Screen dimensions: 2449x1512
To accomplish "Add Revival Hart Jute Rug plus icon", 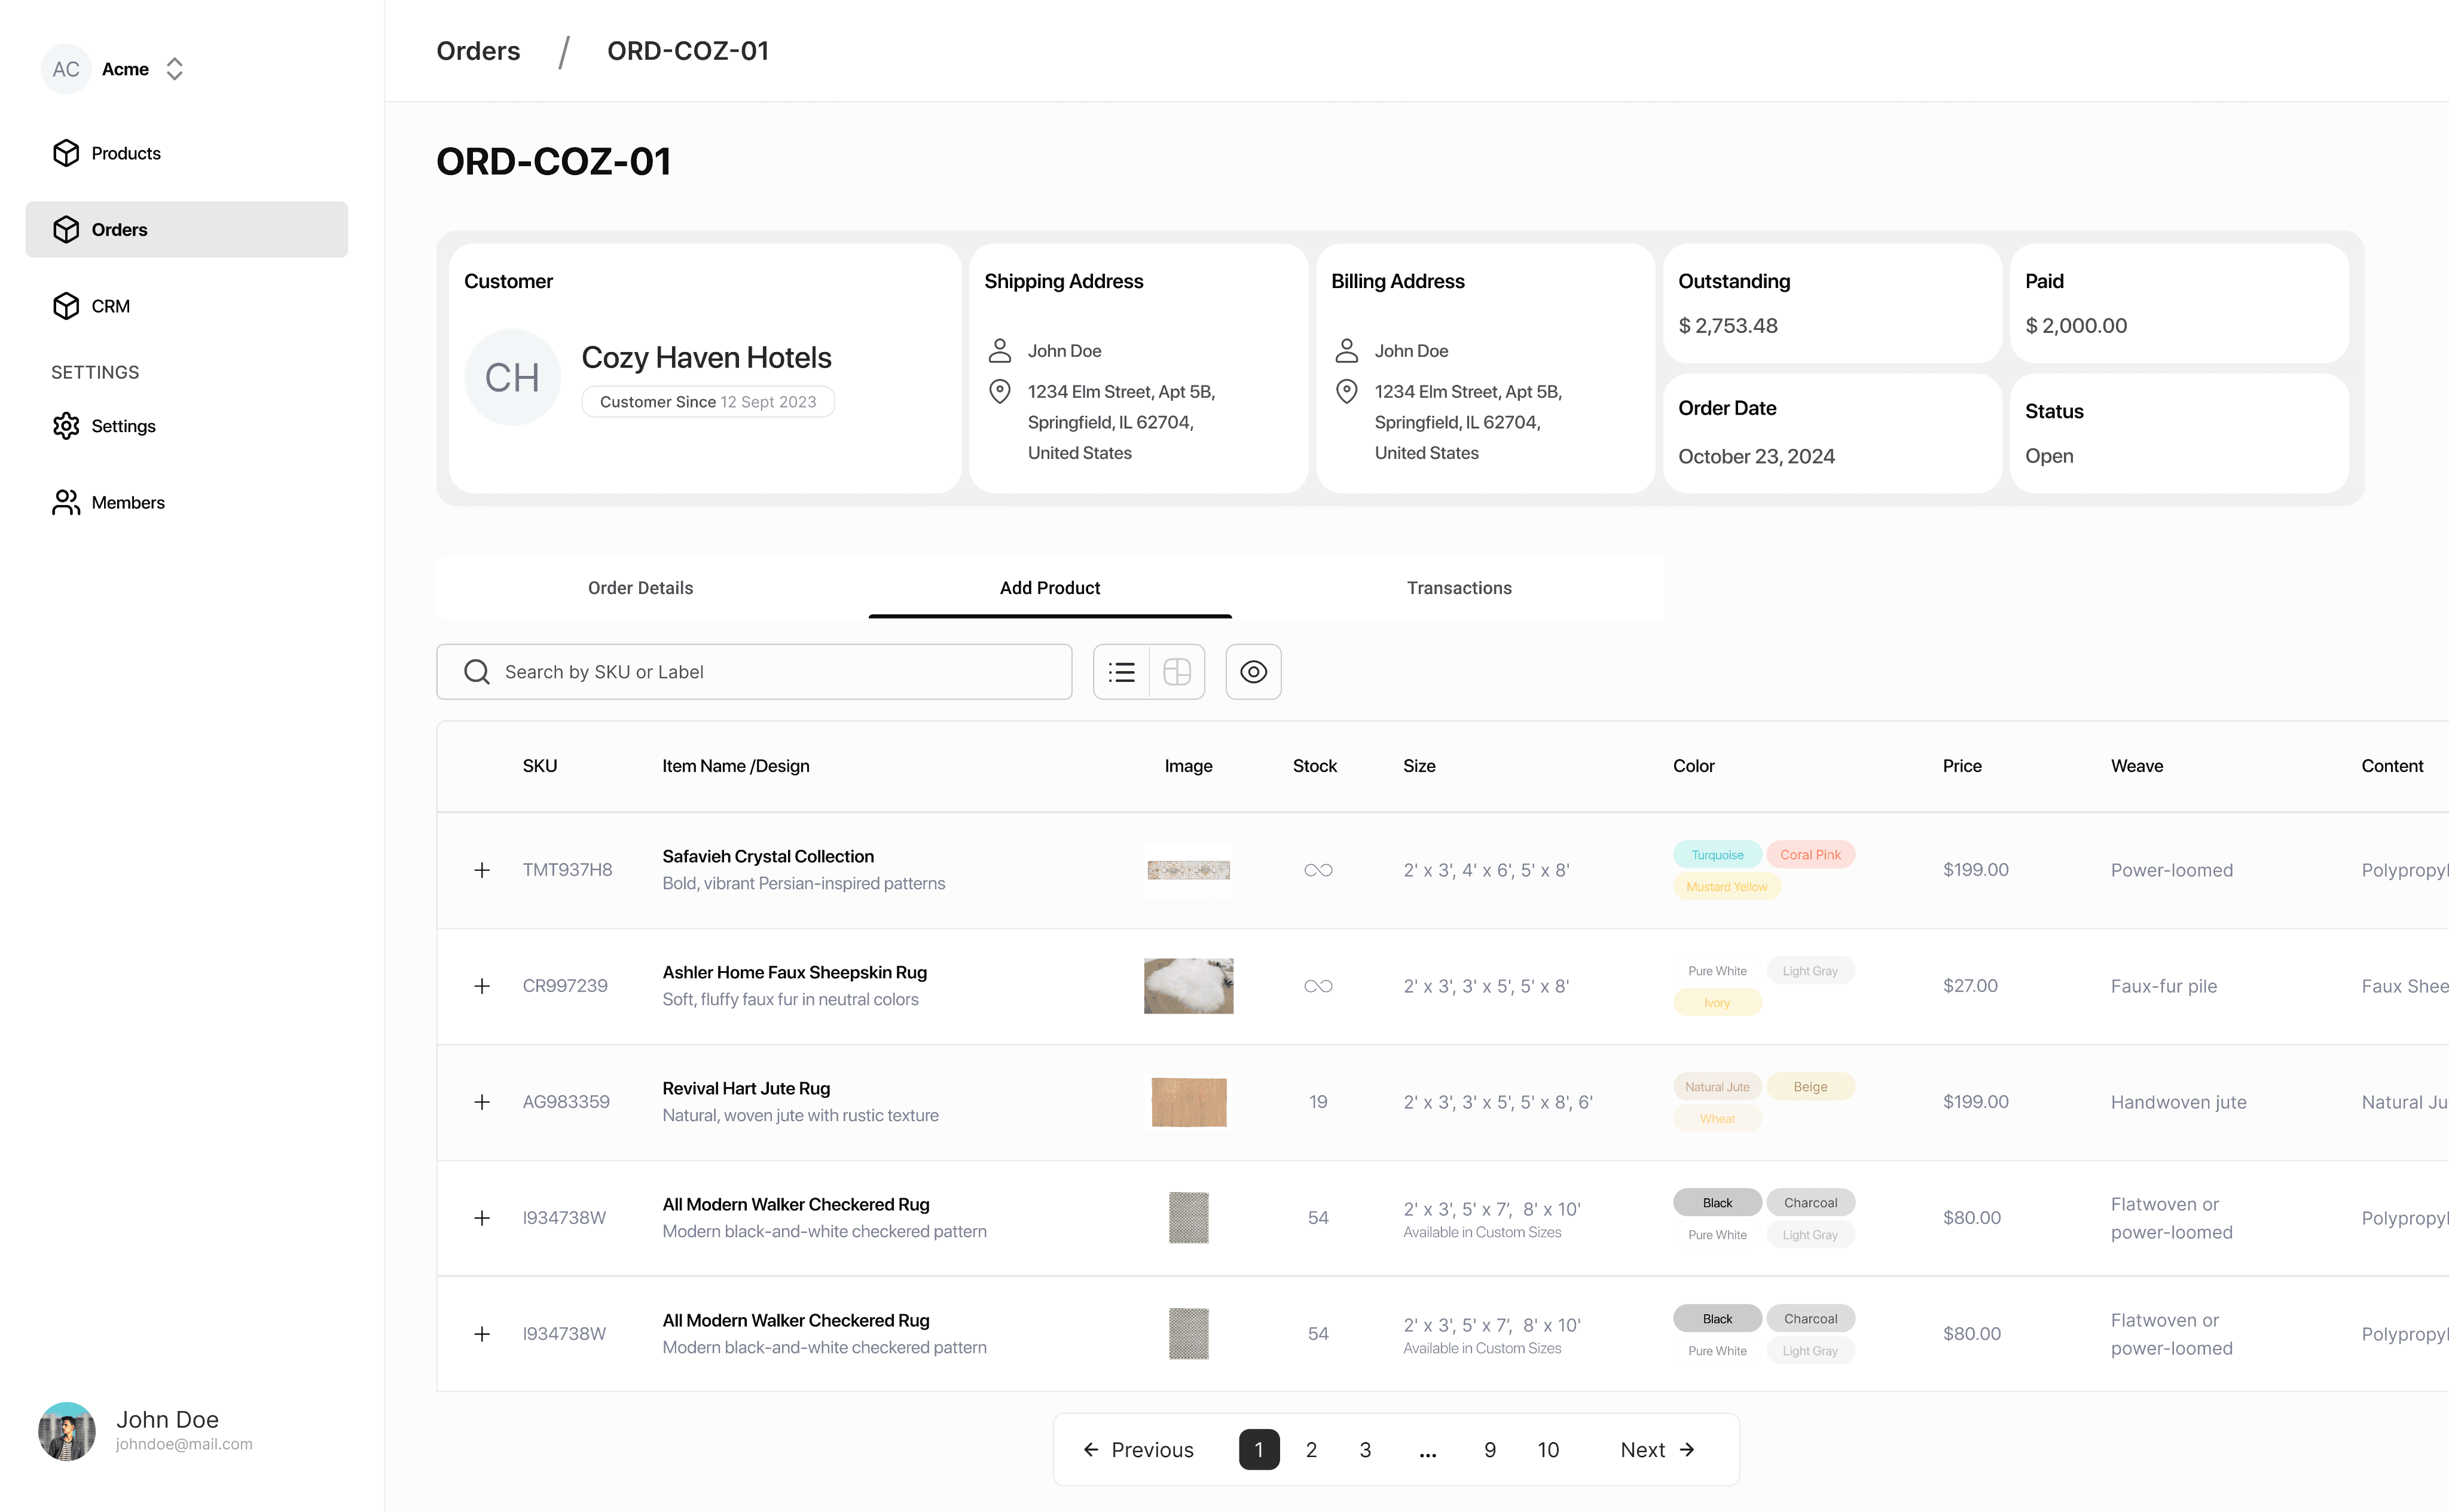I will coord(482,1102).
